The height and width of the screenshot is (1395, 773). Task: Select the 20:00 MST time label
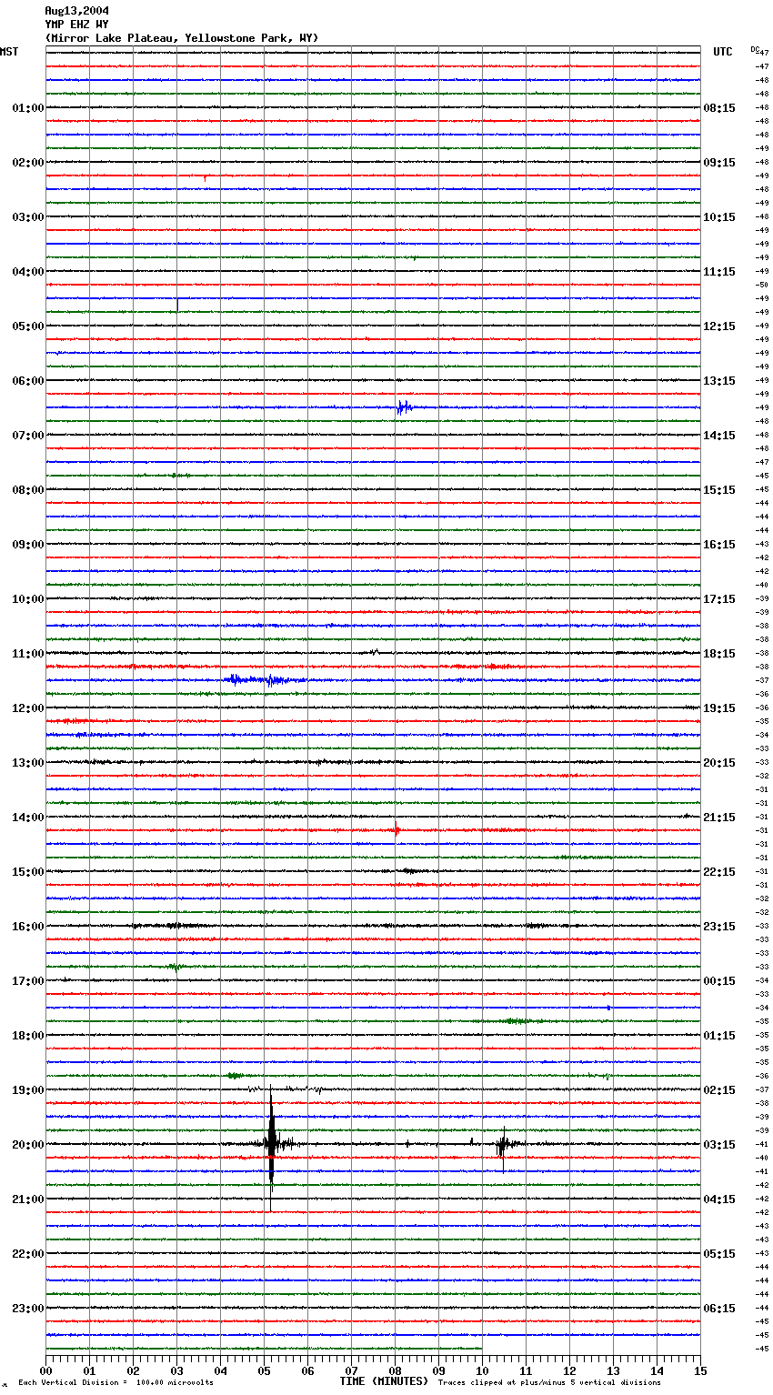(x=28, y=1145)
